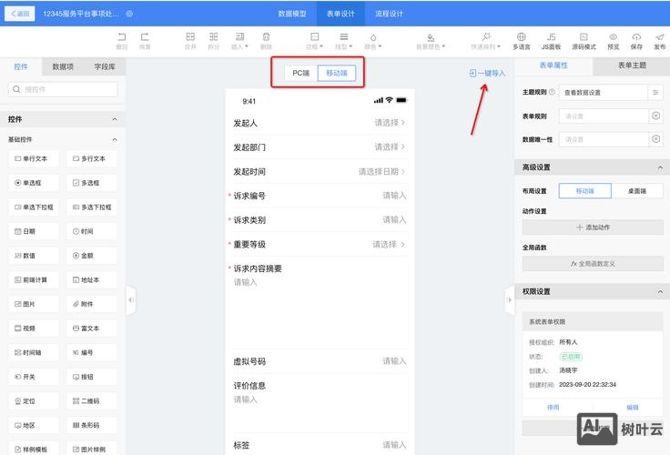Click the split cells (拆分) icon
Image resolution: width=670 pixels, height=455 pixels.
214,37
